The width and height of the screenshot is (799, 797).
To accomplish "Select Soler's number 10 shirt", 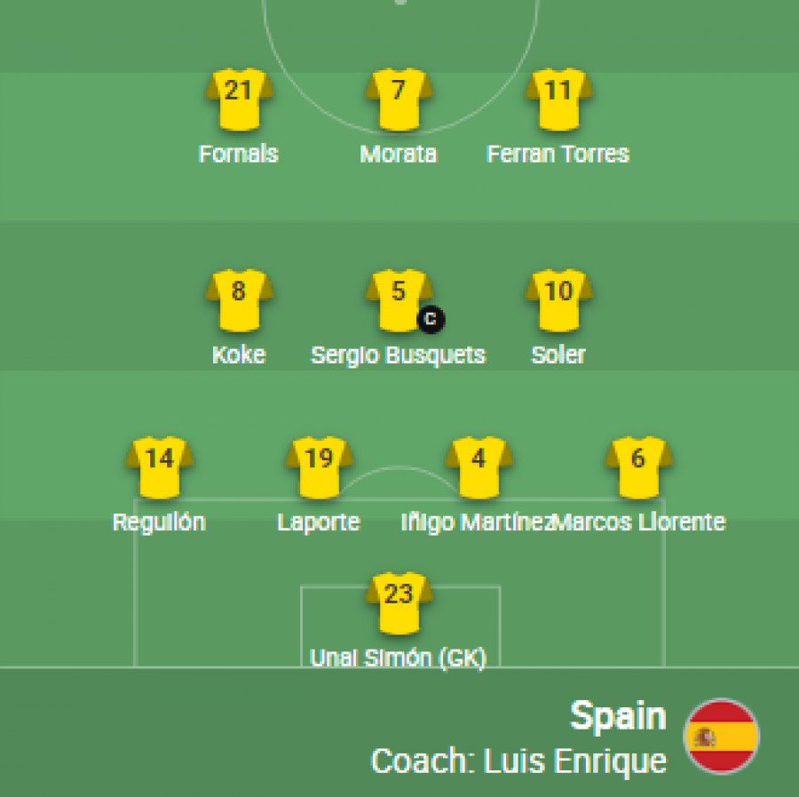I will pos(559,300).
